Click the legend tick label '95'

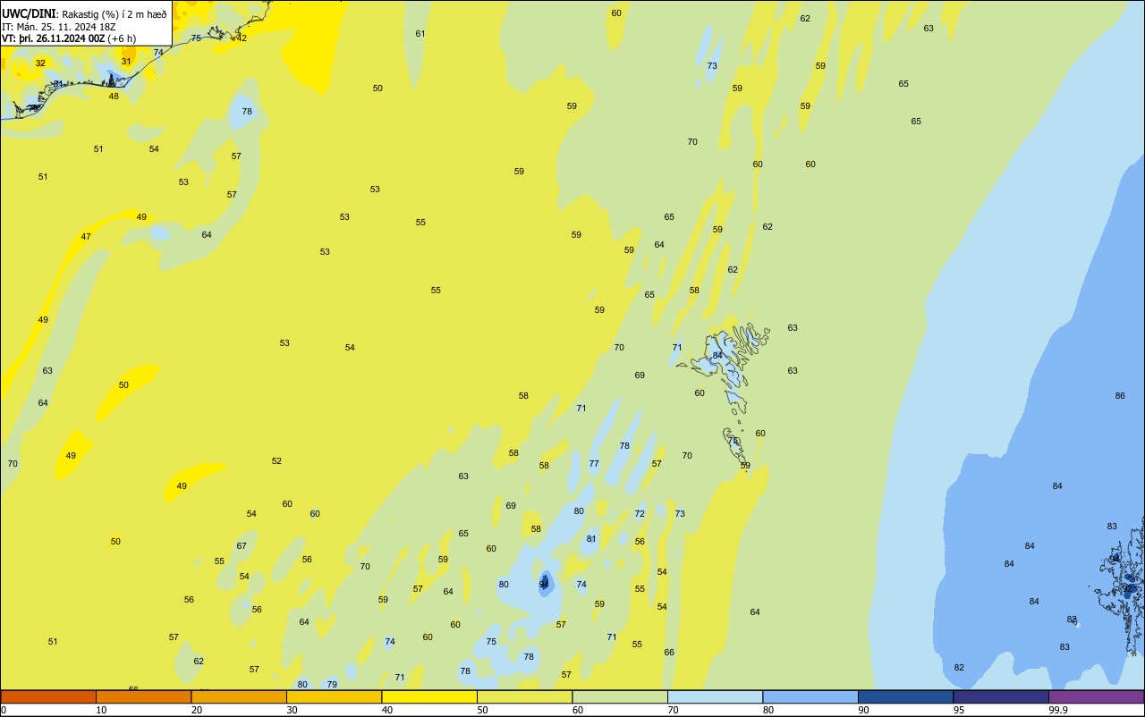point(959,710)
